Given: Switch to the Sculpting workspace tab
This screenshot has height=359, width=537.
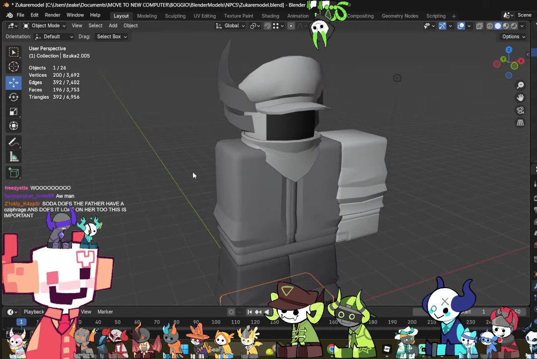Looking at the screenshot, I should pos(175,16).
